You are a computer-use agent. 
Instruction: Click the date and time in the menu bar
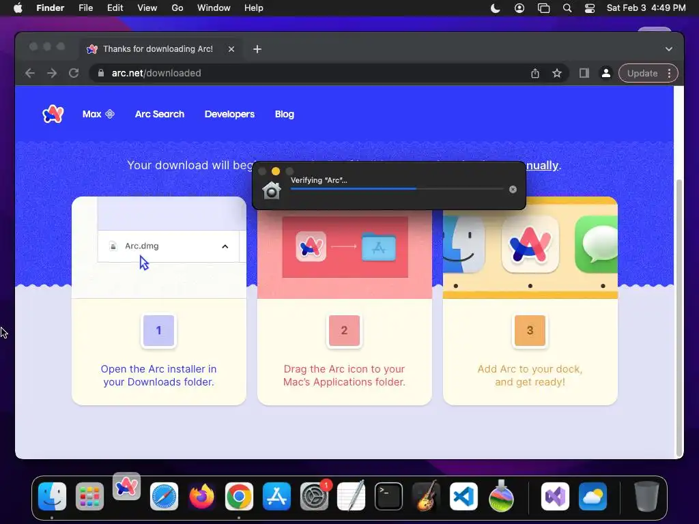click(x=646, y=8)
